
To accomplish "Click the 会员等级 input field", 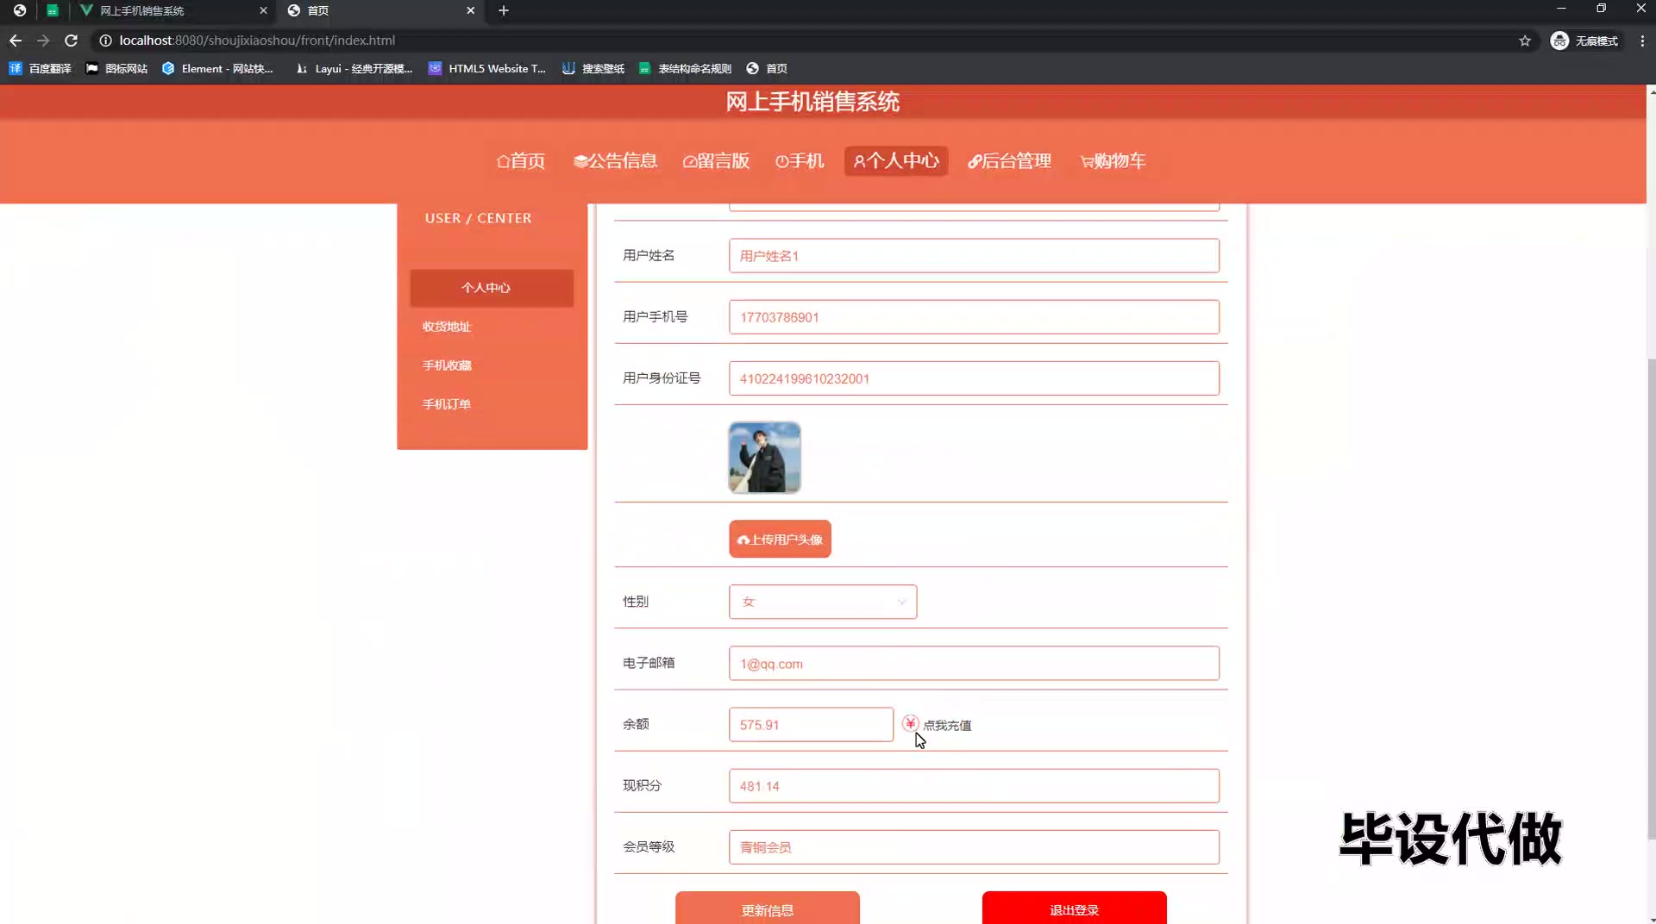I will click(974, 847).
